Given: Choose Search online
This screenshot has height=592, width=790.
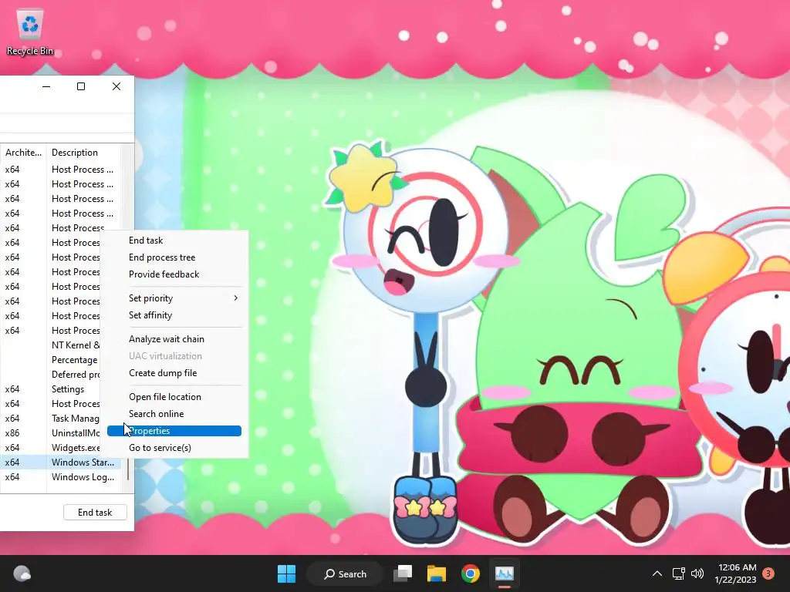Looking at the screenshot, I should pos(174,414).
